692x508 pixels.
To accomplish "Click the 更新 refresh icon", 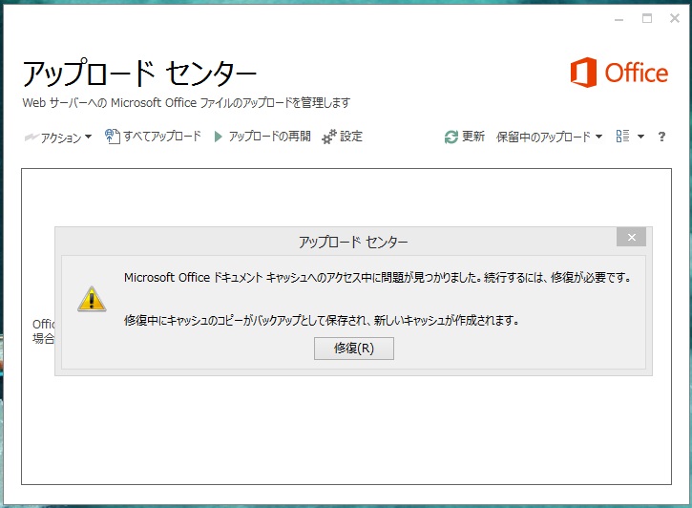I will 451,137.
